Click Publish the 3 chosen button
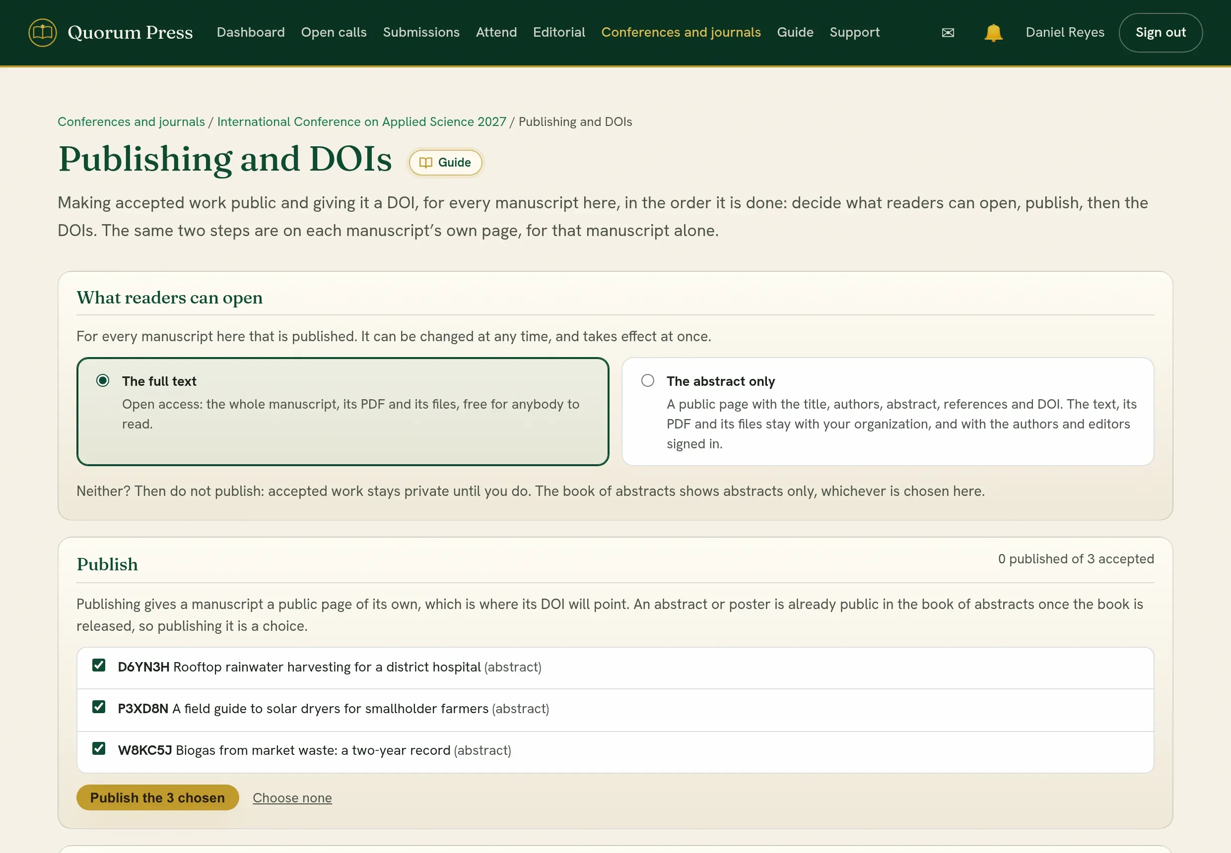The width and height of the screenshot is (1231, 853). [x=157, y=797]
